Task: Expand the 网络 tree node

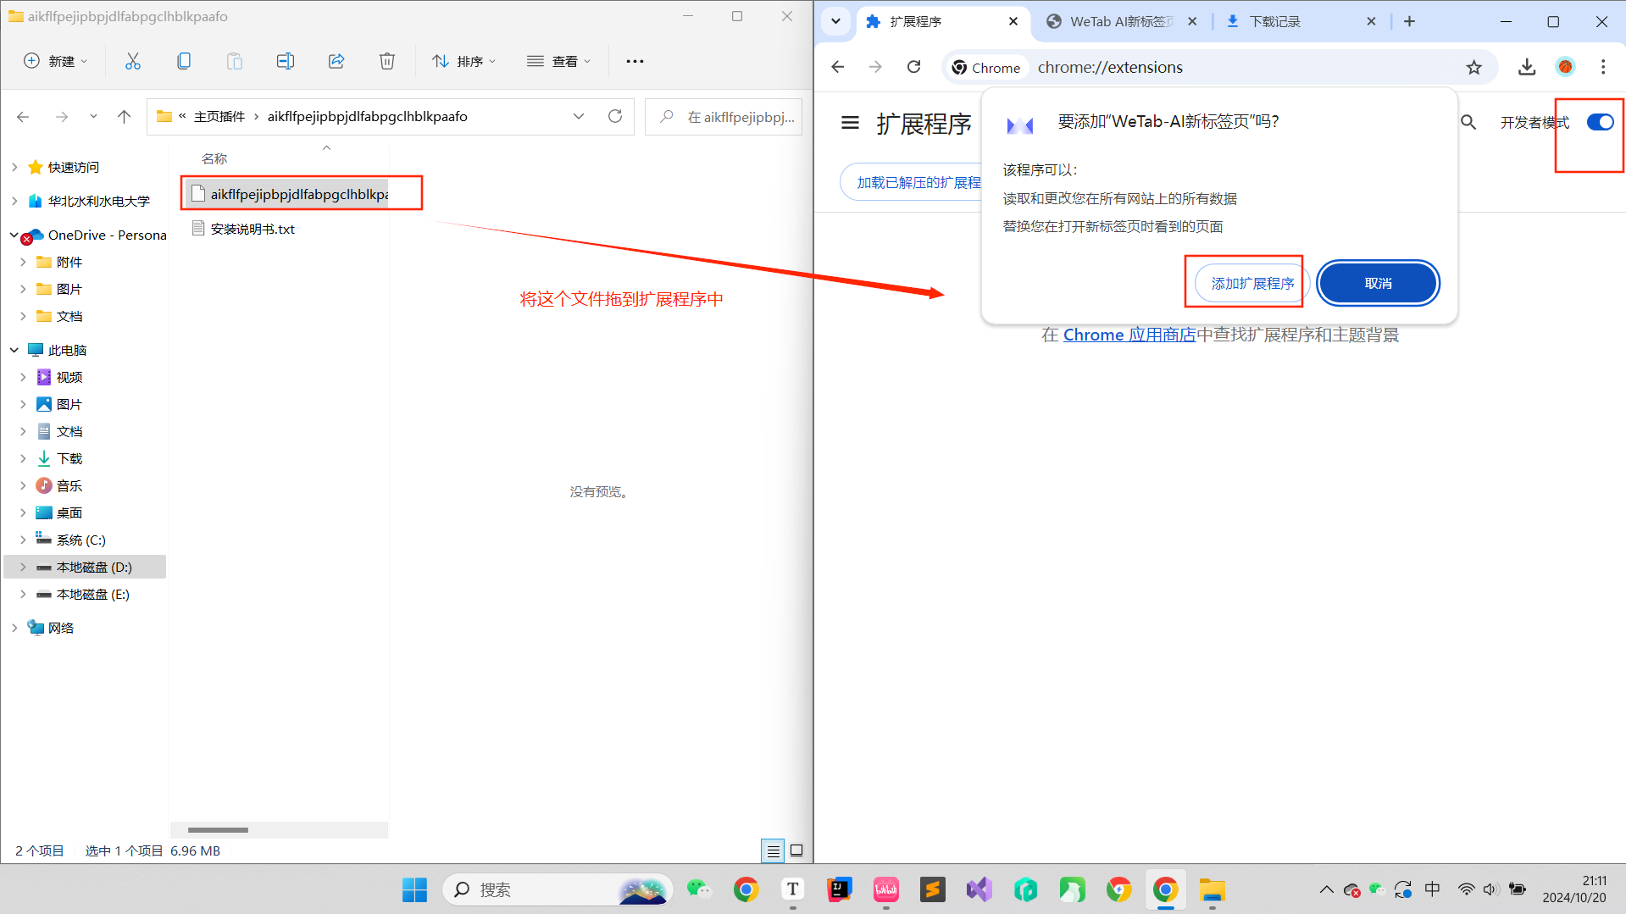Action: [x=14, y=628]
